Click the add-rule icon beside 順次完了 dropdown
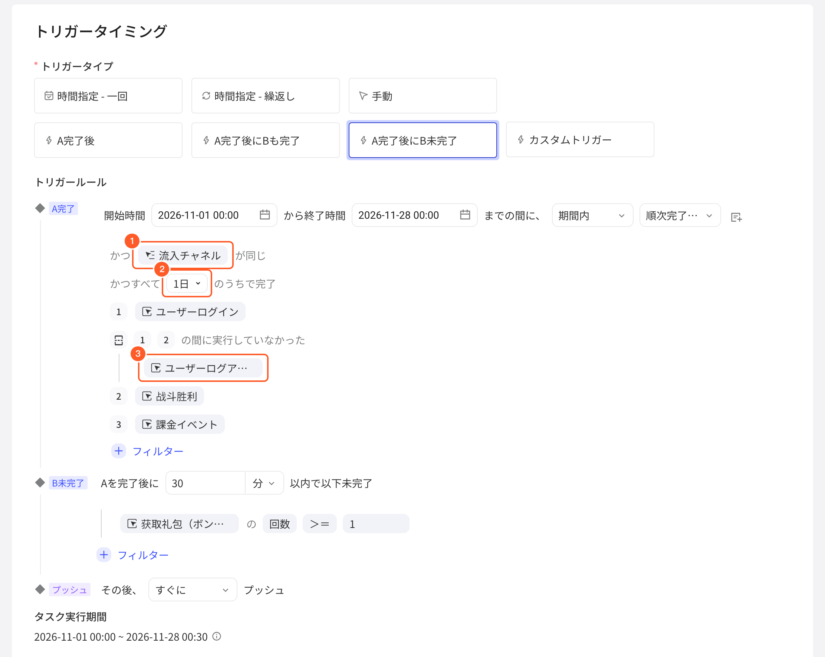This screenshot has width=825, height=657. (x=736, y=217)
